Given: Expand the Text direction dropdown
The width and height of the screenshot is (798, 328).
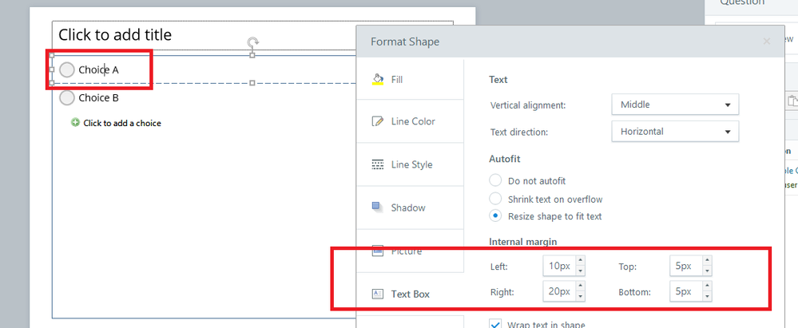Looking at the screenshot, I should 674,131.
